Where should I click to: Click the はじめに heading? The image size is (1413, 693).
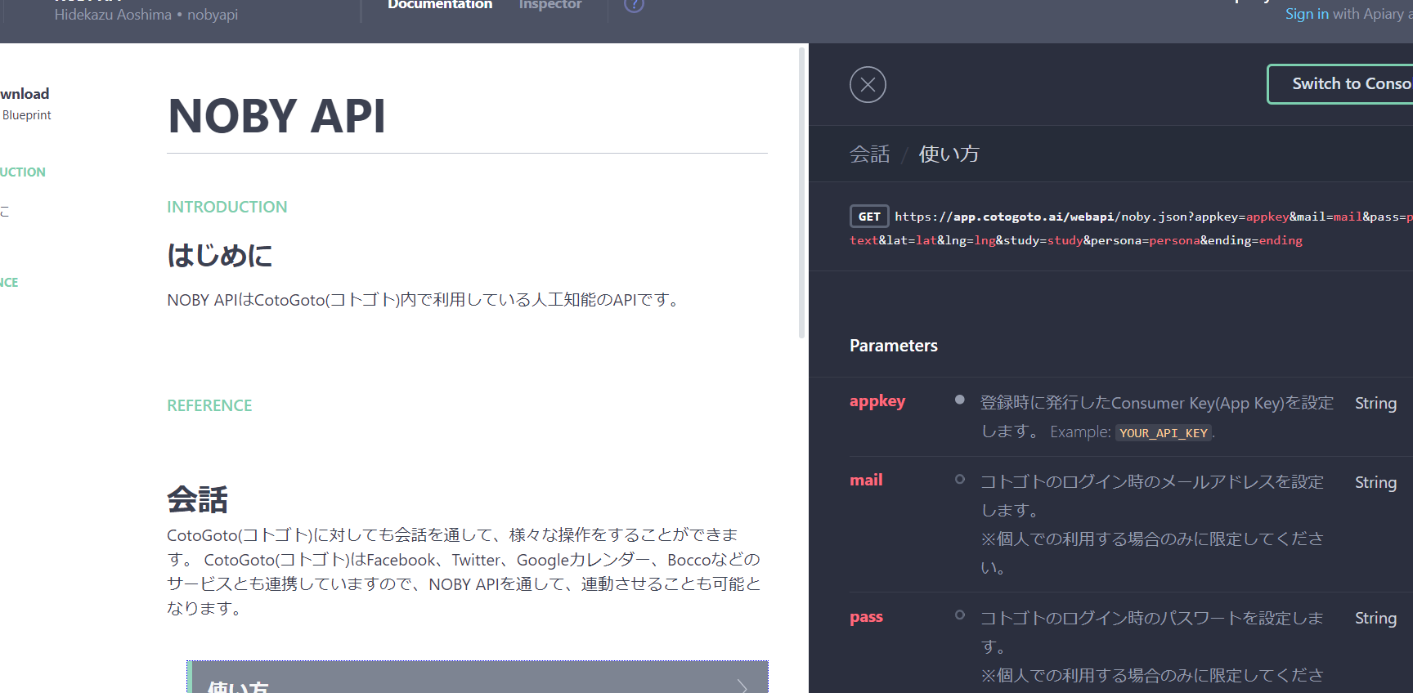220,255
